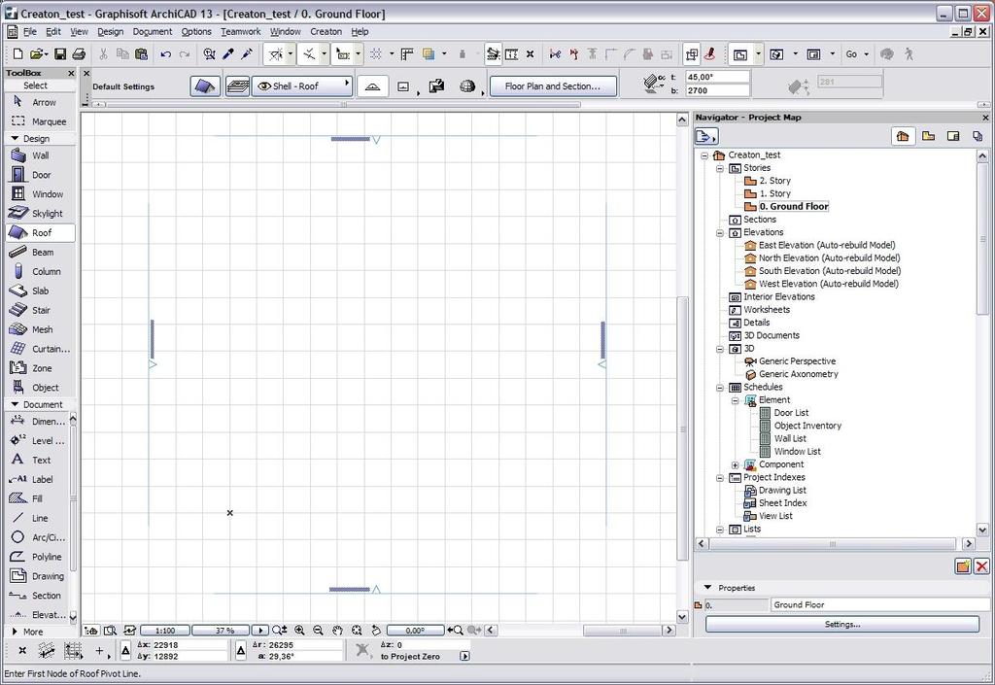The width and height of the screenshot is (995, 685).
Task: Click the 37 % zoom button
Action: coord(222,631)
